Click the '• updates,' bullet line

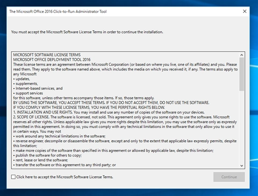pos(21,79)
